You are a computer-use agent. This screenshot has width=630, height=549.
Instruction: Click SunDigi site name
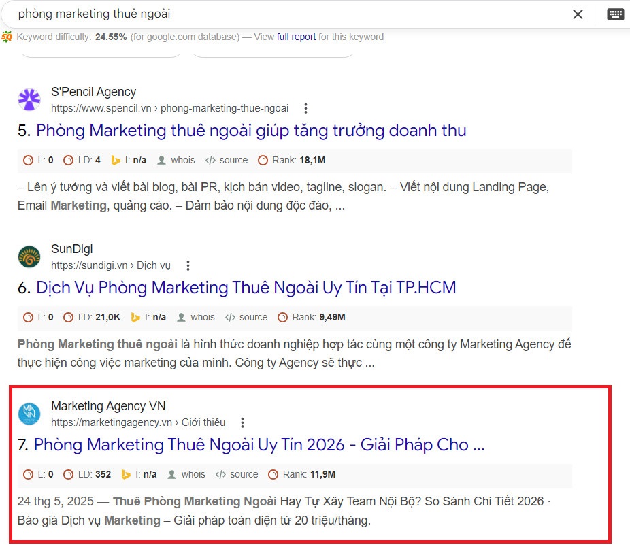(72, 249)
